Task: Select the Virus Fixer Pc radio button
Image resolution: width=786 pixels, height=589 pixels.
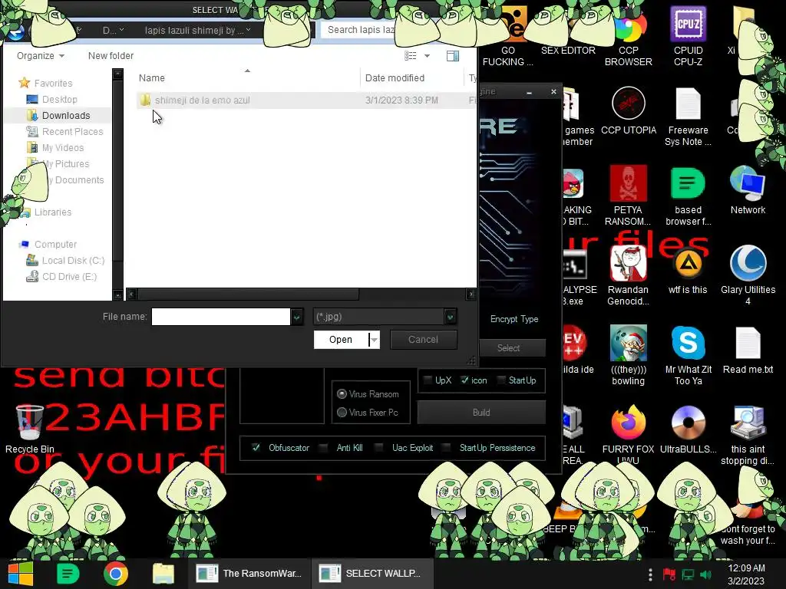Action: (x=342, y=412)
